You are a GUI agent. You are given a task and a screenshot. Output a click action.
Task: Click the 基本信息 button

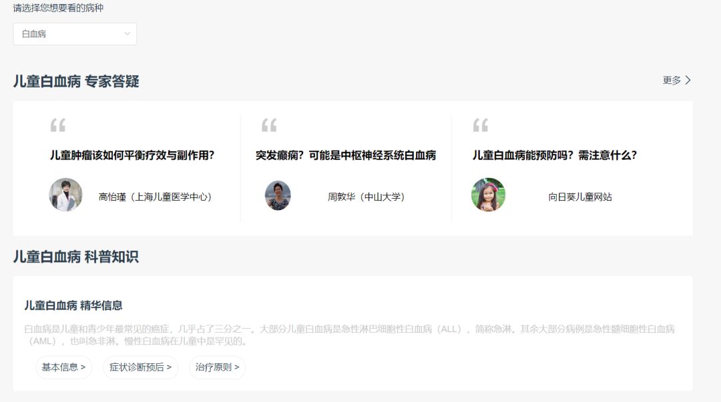pyautogui.click(x=63, y=367)
